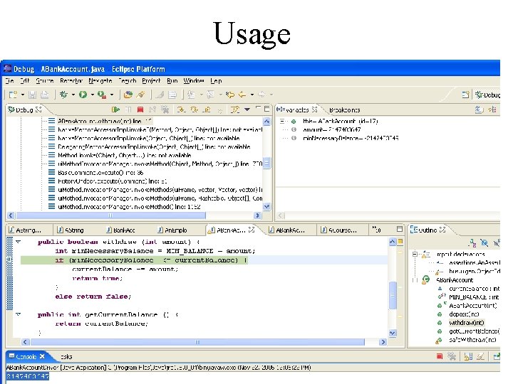
Task: Open the External Tools dropdown arrow
Action: click(112, 95)
